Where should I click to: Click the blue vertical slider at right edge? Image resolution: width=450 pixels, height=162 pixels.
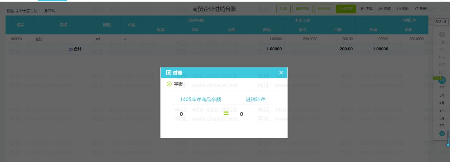point(448,139)
